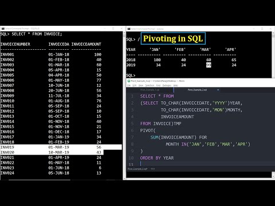Open the Selection menu in Atom
Image resolution: width=275 pixels, height=206 pixels.
(x=150, y=85)
